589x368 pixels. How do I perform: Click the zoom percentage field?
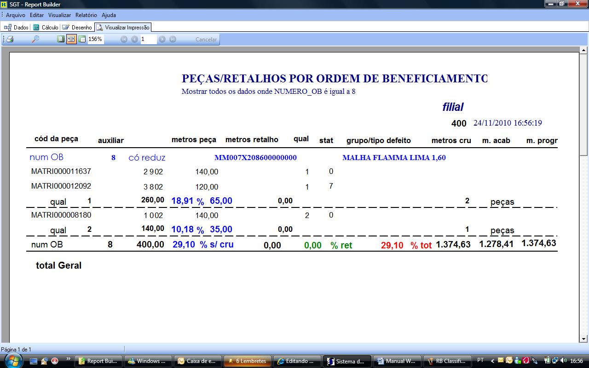(96, 40)
